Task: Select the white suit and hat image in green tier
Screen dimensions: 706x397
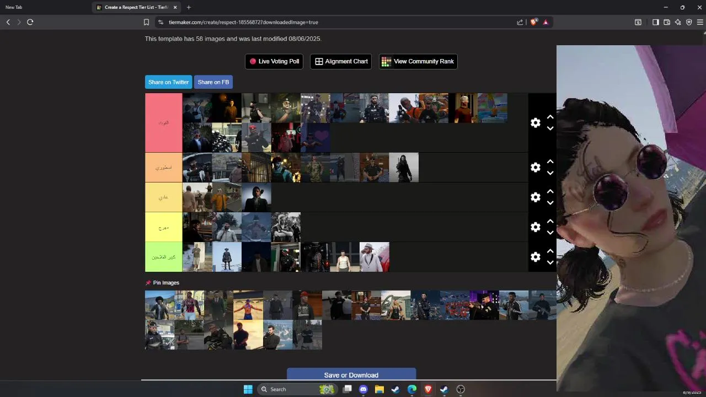Action: 375,257
